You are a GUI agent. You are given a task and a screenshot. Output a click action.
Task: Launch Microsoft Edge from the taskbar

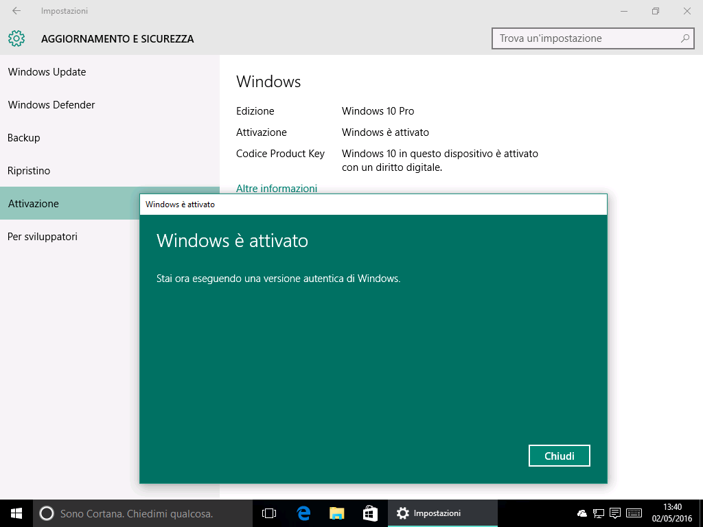tap(303, 513)
